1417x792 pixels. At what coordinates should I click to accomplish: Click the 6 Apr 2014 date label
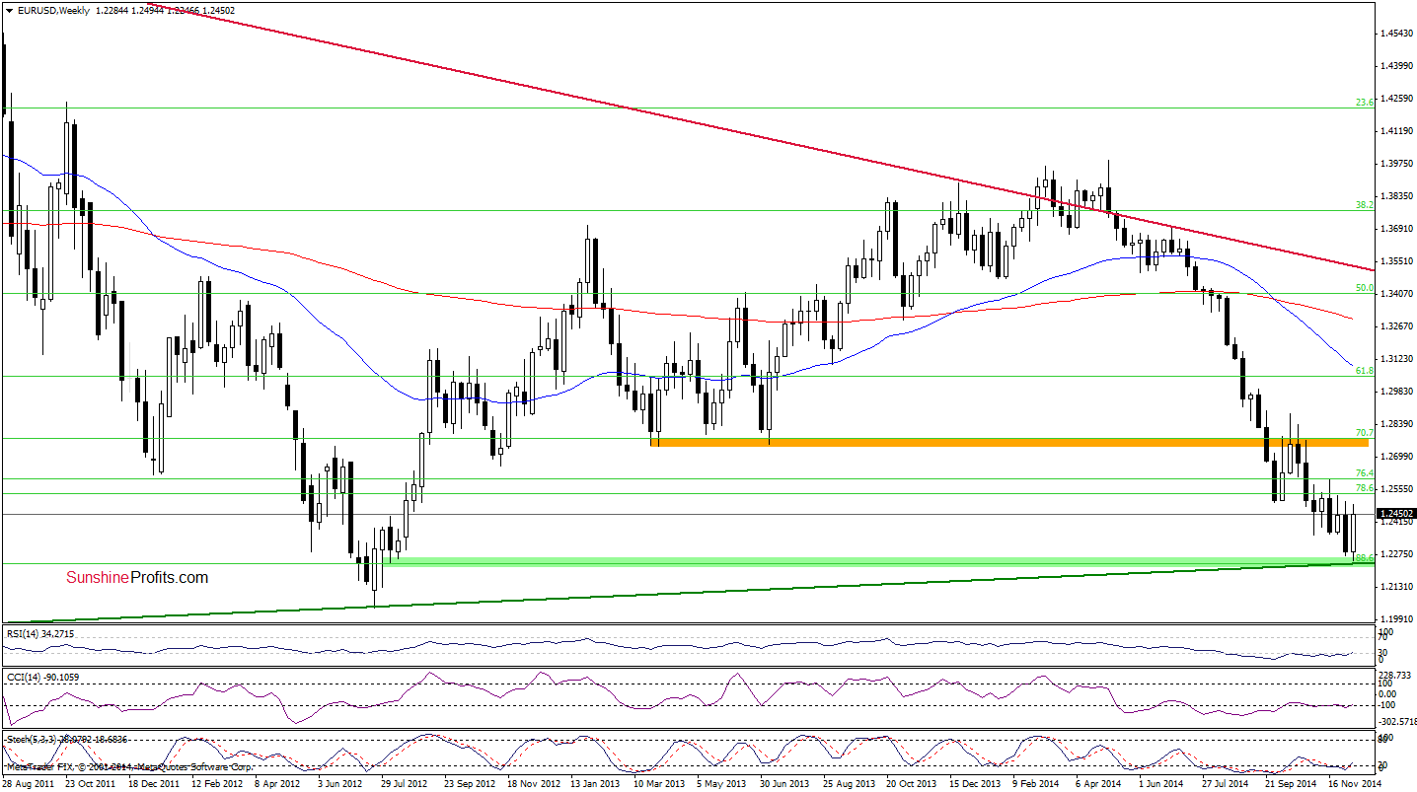[x=1100, y=784]
